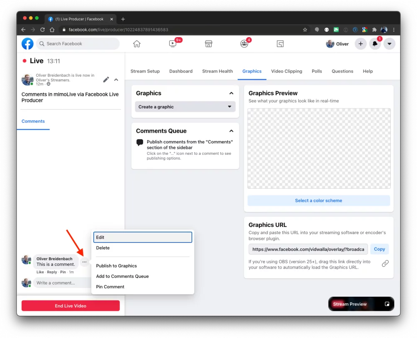Reload the page

tap(43, 30)
